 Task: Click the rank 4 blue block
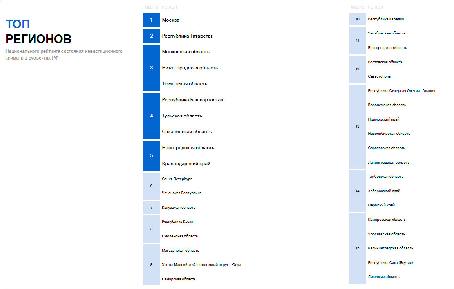(151, 116)
